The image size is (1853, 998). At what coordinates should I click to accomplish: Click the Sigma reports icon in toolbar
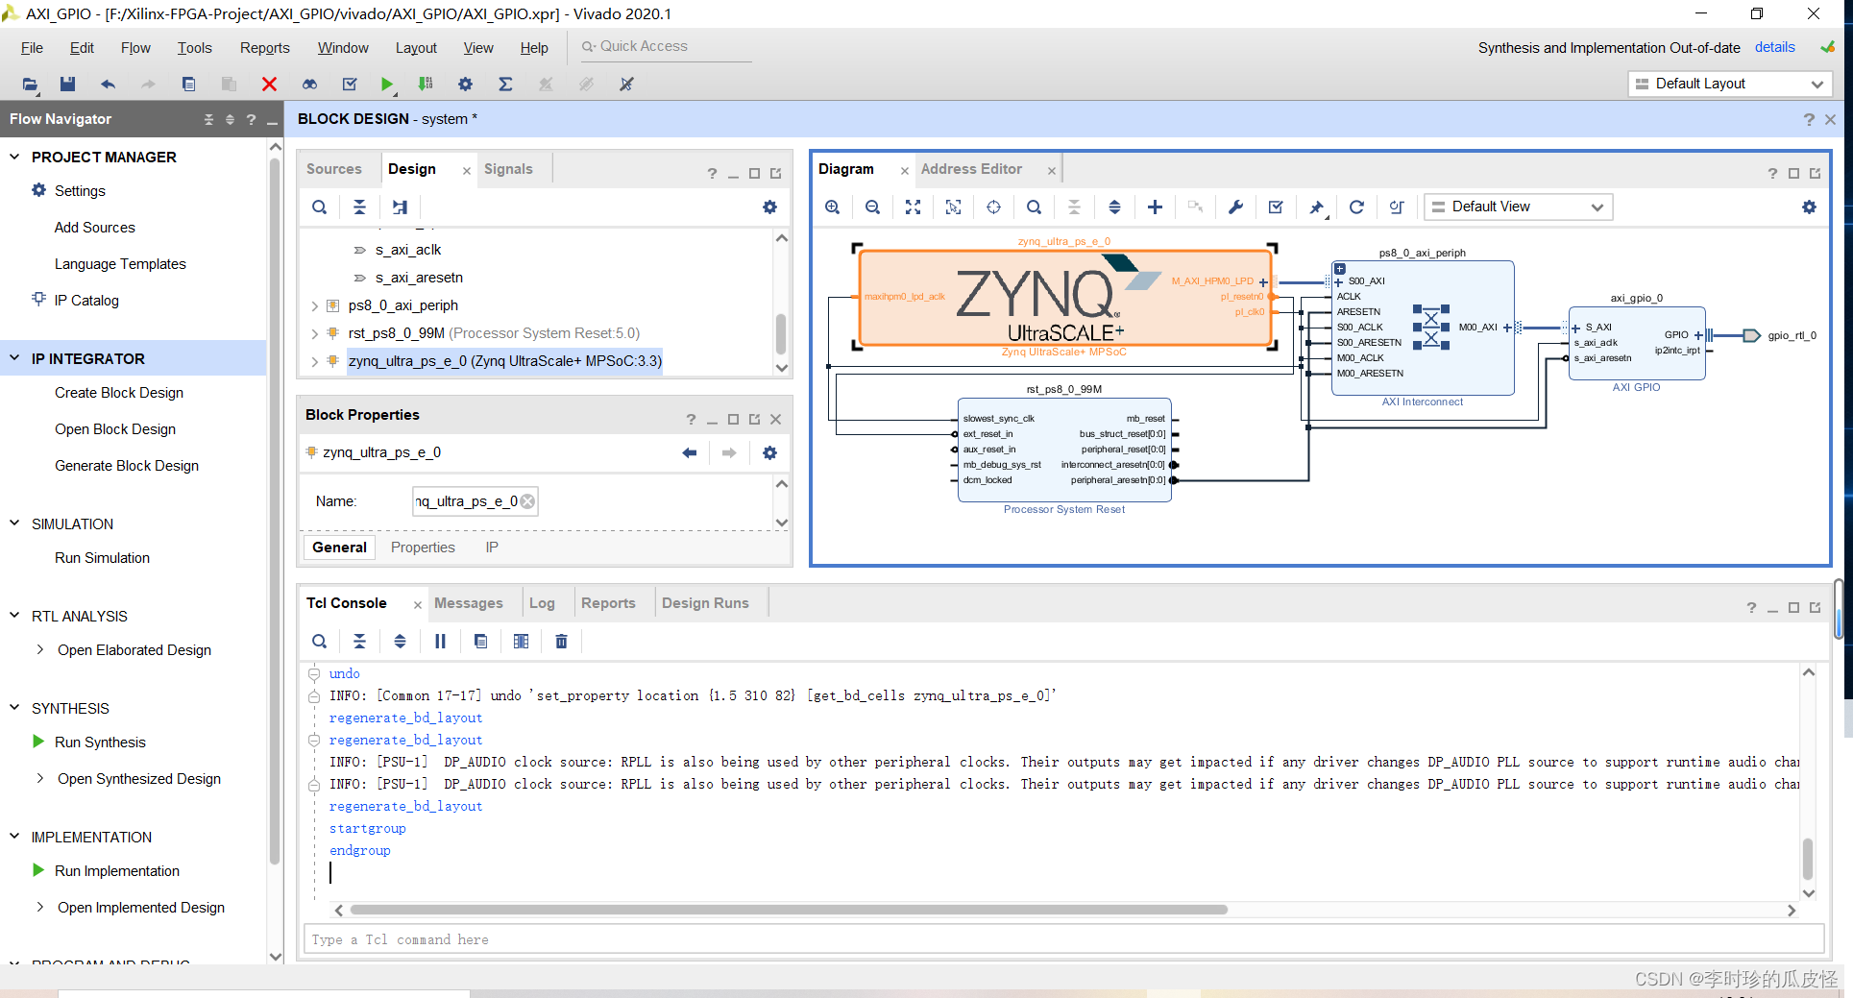coord(505,85)
